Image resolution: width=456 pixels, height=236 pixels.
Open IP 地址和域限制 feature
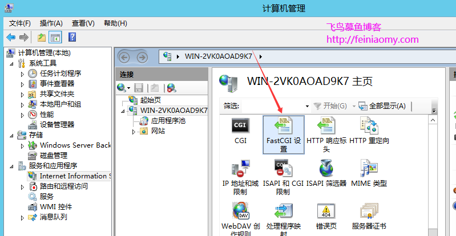coord(240,177)
